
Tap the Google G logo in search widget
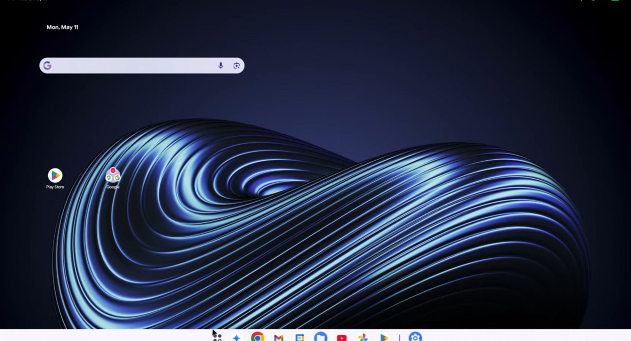(47, 66)
